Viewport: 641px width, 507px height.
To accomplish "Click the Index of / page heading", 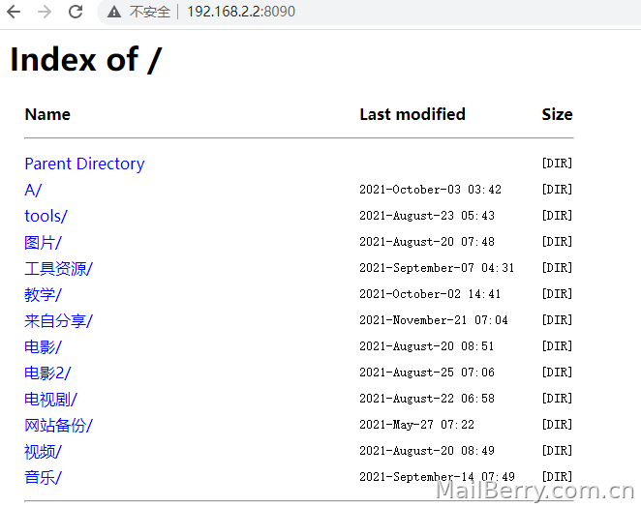I will coord(86,60).
